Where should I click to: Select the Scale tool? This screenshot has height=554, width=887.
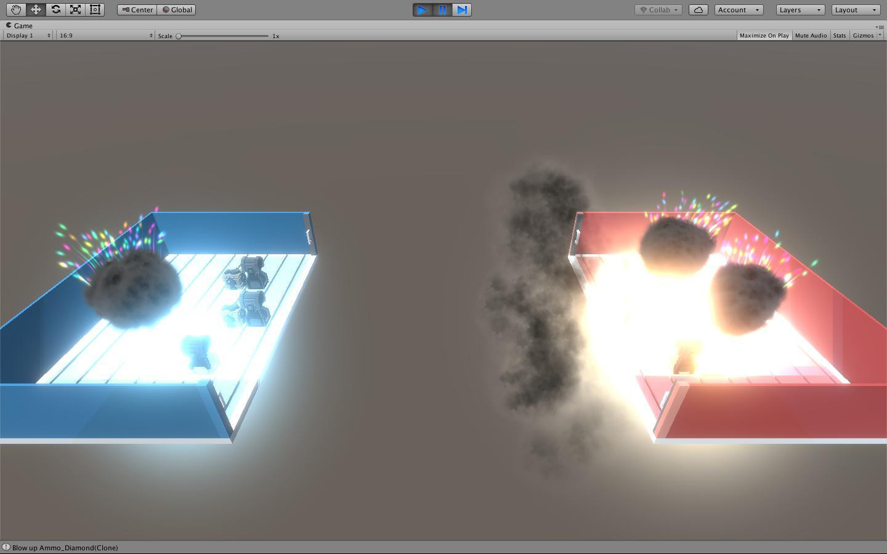pyautogui.click(x=75, y=10)
